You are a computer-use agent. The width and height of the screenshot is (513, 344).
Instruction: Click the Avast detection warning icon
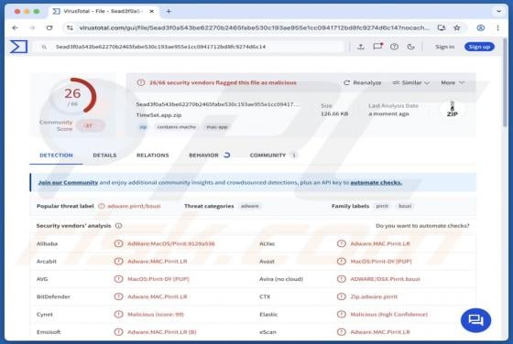coord(341,262)
